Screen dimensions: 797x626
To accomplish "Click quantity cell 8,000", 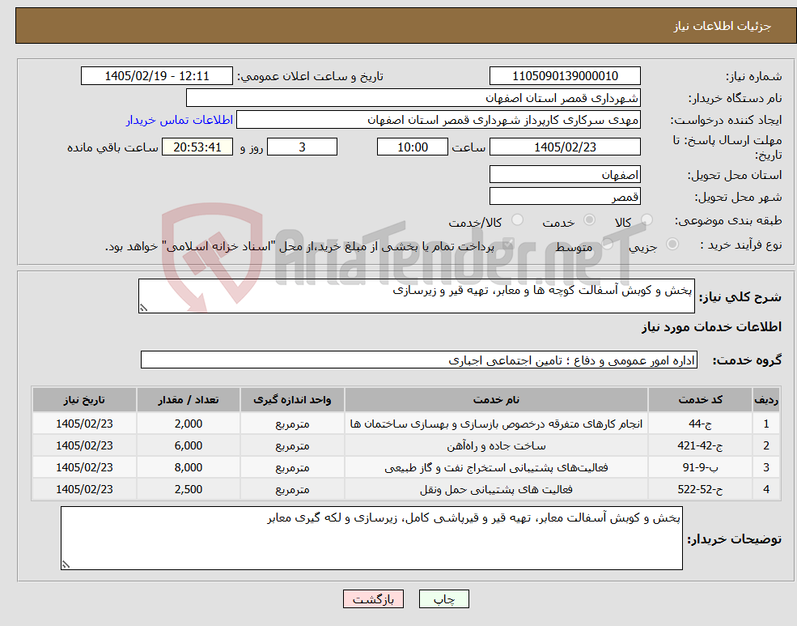I will (188, 467).
